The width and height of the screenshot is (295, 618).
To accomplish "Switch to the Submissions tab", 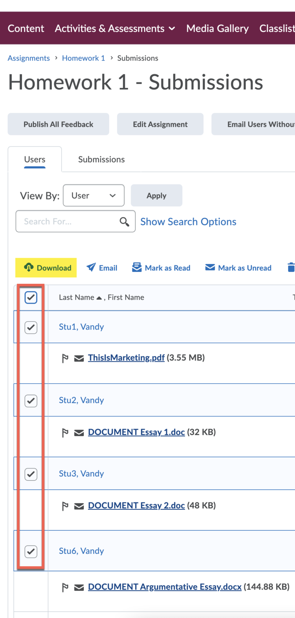I will coord(101,159).
